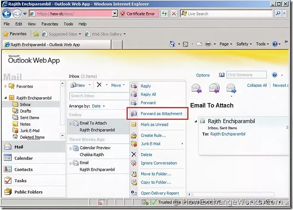Click the Live Search magnifier icon
Screen dimensions: 293x210
pyautogui.click(x=278, y=13)
